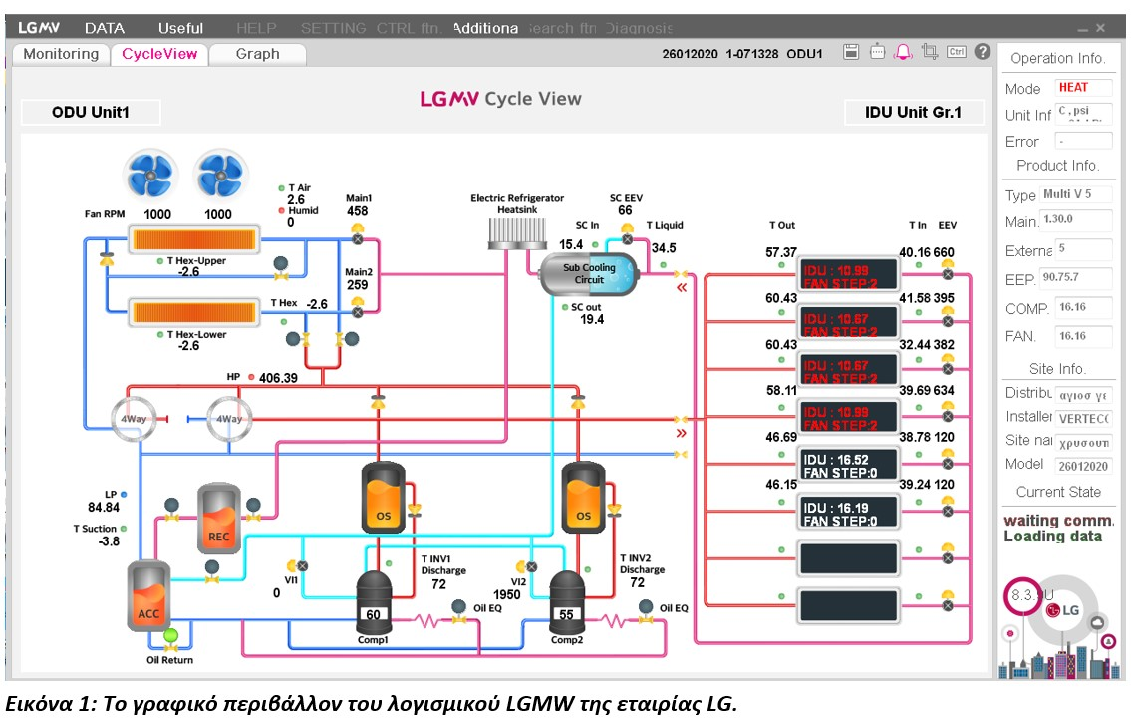Click the robot-shaped toolbar icon
Screen dimensions: 1131x719
tap(877, 52)
